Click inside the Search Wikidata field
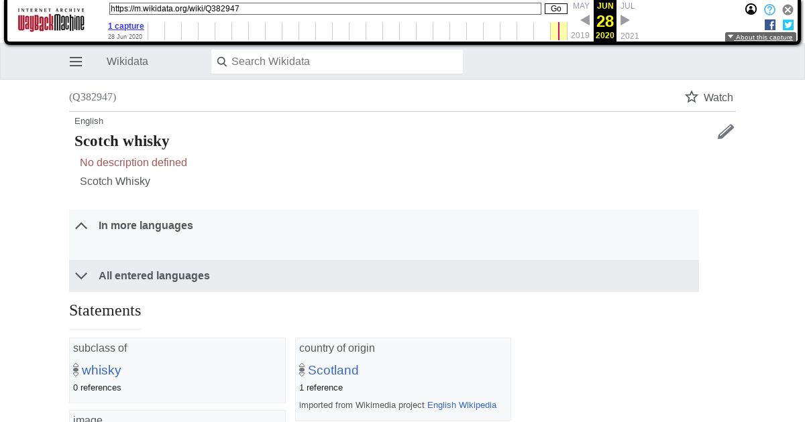The image size is (805, 422). pyautogui.click(x=337, y=62)
